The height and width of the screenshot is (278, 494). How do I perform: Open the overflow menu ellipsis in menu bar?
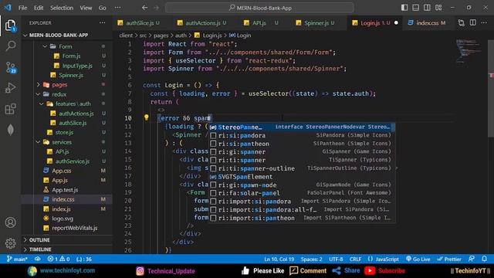click(117, 8)
